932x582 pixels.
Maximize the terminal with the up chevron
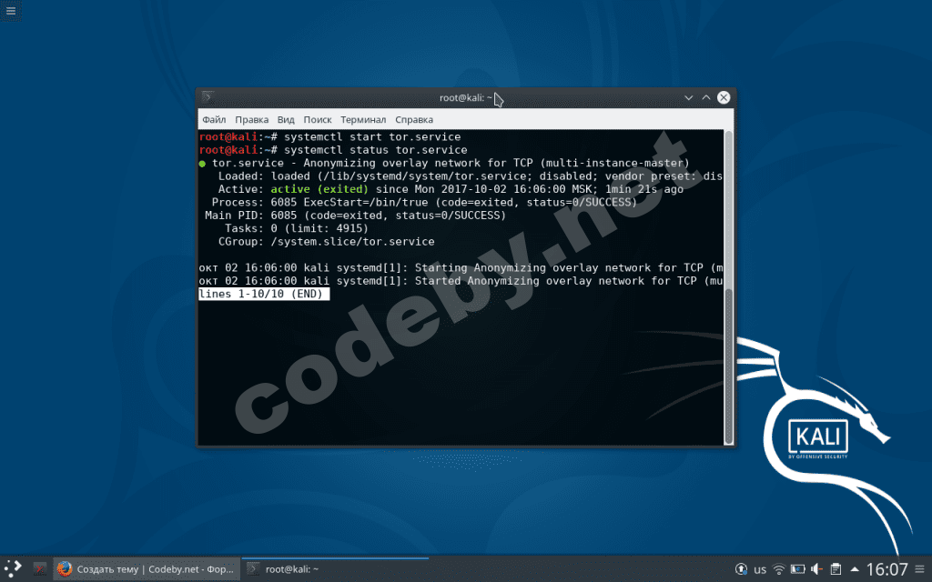click(706, 97)
